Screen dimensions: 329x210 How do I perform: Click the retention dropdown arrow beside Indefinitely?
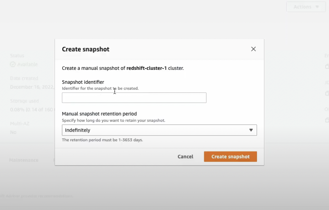(x=251, y=130)
